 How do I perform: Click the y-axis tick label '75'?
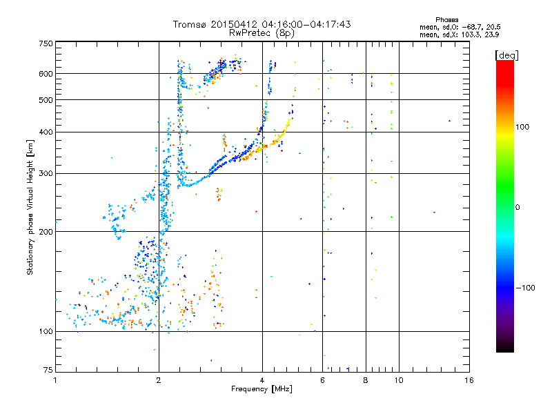click(48, 369)
